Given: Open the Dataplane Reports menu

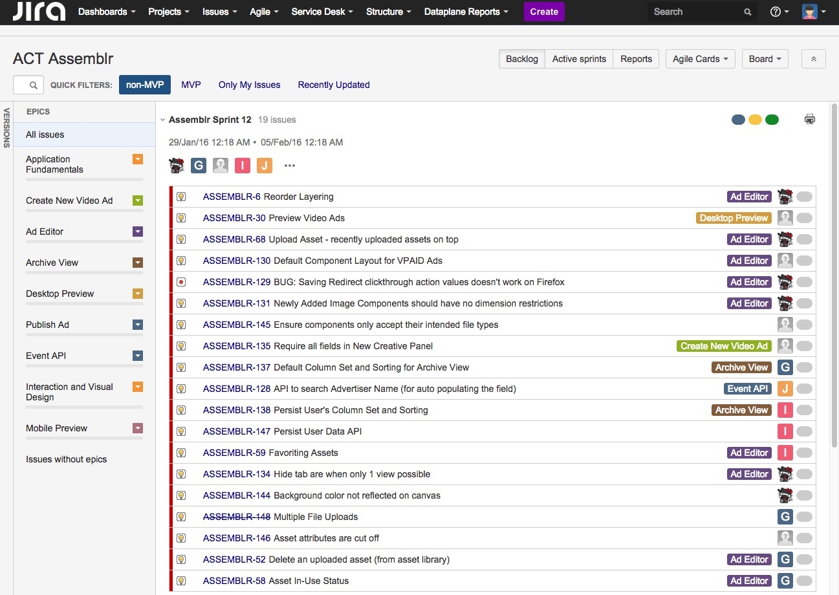Looking at the screenshot, I should [x=466, y=12].
